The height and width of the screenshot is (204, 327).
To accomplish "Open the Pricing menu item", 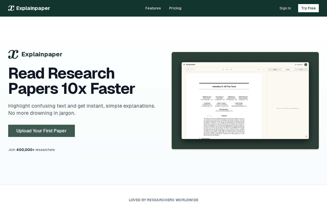I will pos(175,8).
